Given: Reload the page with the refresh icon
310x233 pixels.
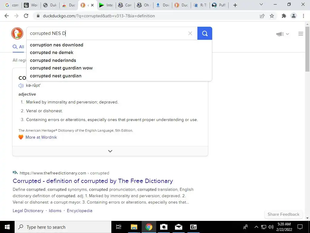Looking at the screenshot, I should click(x=26, y=16).
